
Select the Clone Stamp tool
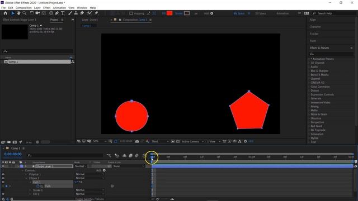coord(76,13)
